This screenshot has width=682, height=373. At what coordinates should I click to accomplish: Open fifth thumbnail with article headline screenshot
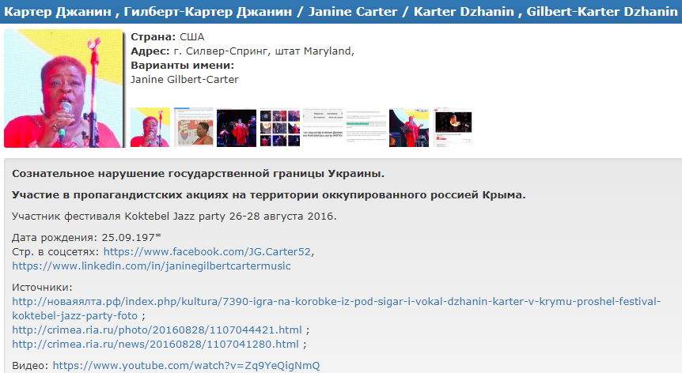click(x=323, y=127)
